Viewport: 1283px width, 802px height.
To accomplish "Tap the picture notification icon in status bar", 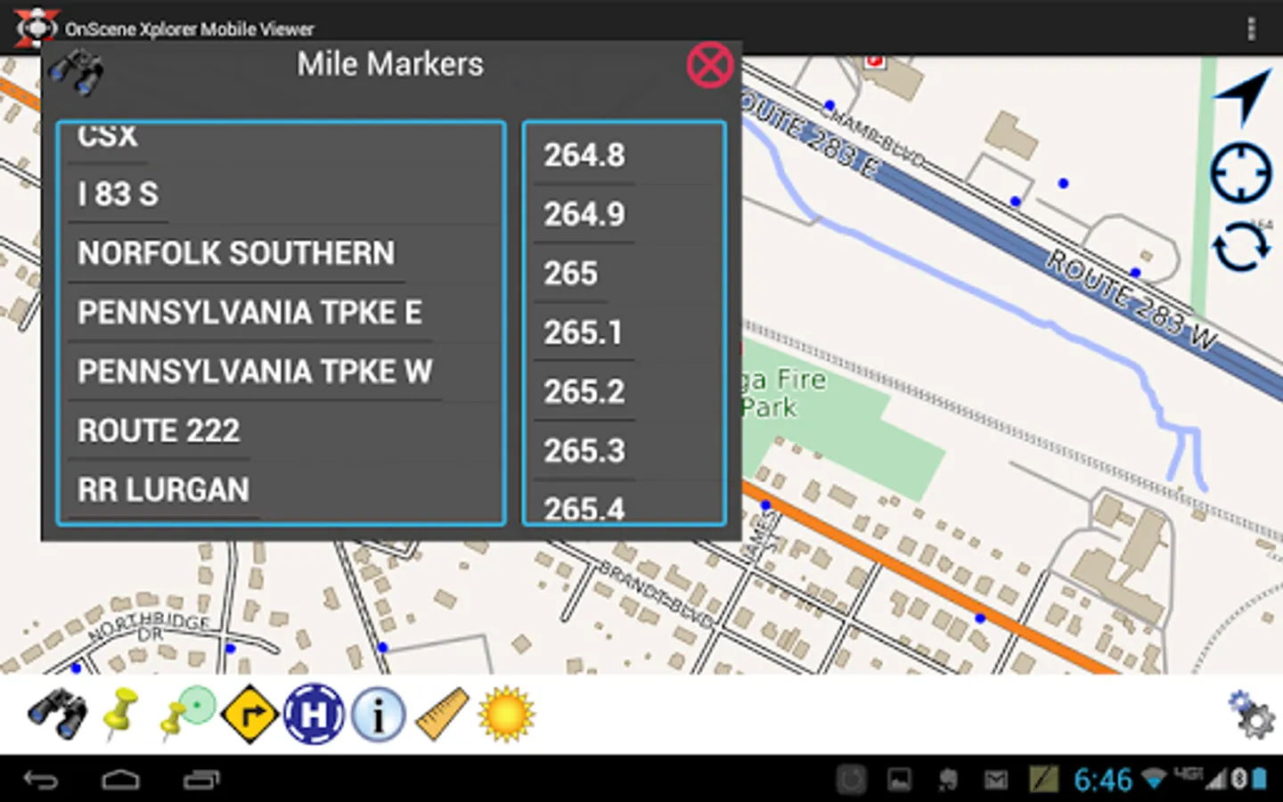I will click(900, 781).
